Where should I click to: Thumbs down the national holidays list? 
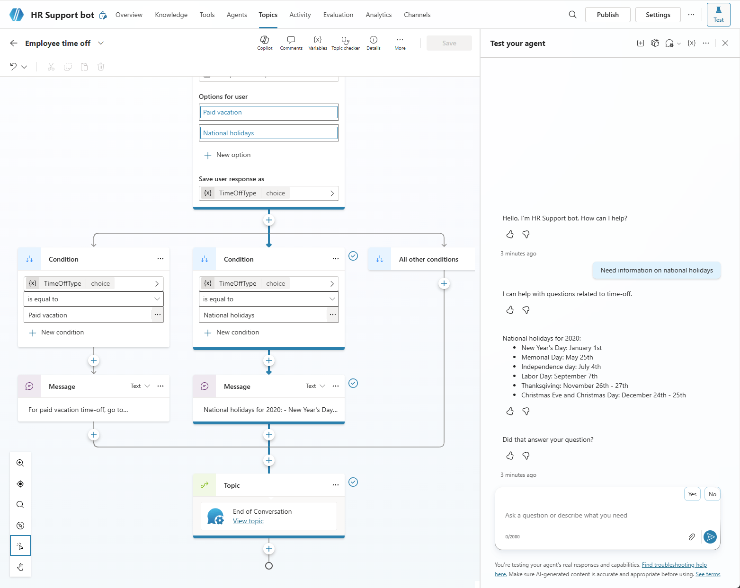click(526, 411)
